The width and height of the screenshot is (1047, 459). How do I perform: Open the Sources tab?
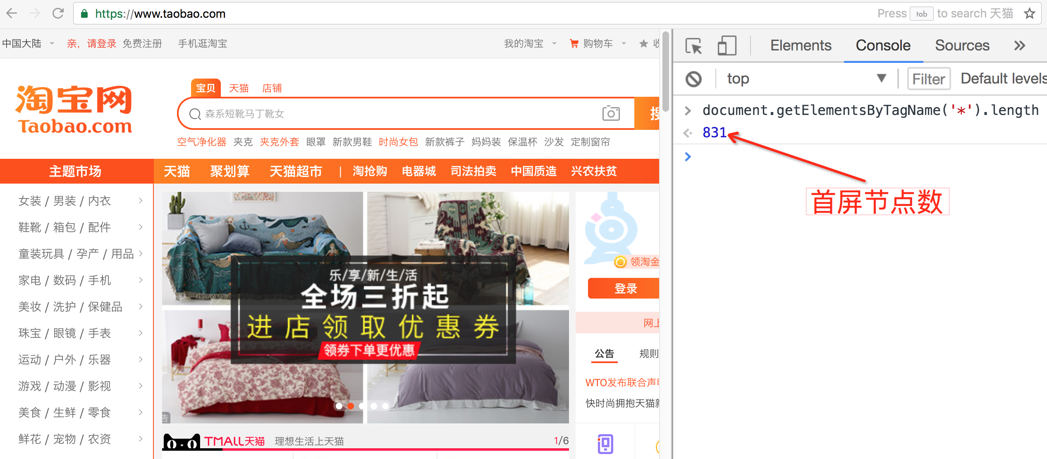962,45
